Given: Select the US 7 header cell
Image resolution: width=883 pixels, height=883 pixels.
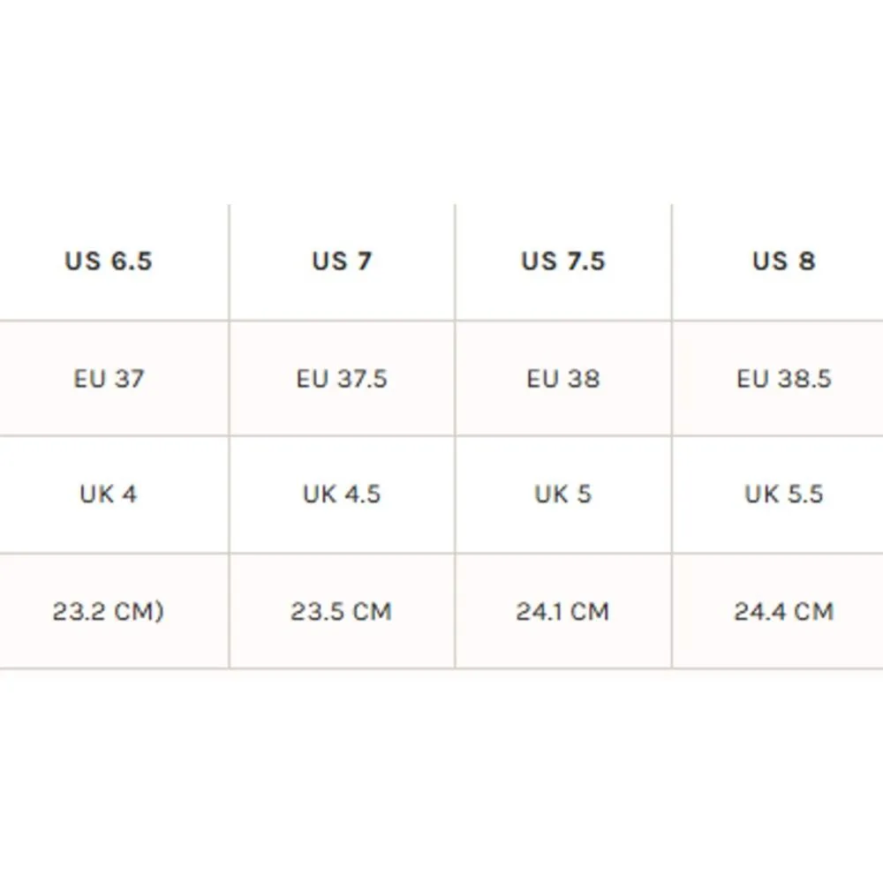Looking at the screenshot, I should (x=342, y=261).
